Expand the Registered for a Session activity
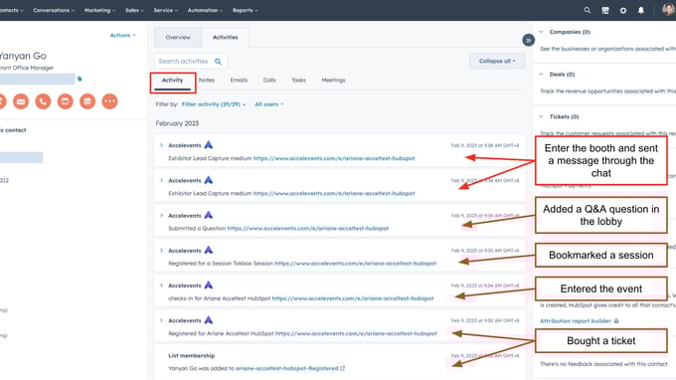 [x=162, y=250]
